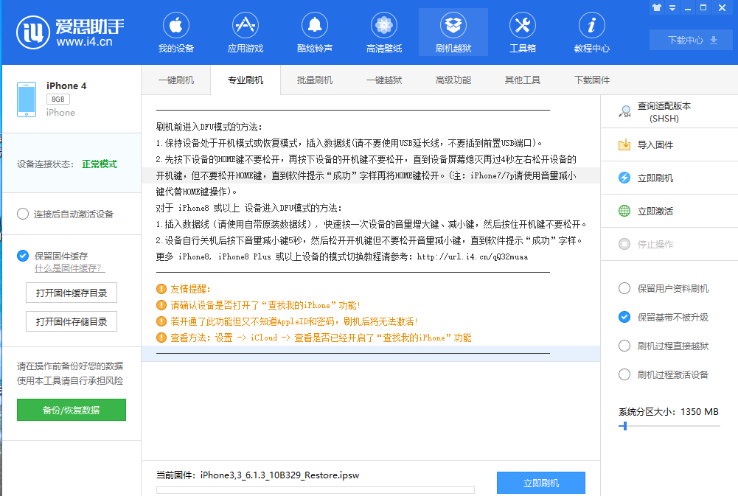This screenshot has width=738, height=496.
Task: Select 保留用户资料刷机 option
Action: point(624,288)
